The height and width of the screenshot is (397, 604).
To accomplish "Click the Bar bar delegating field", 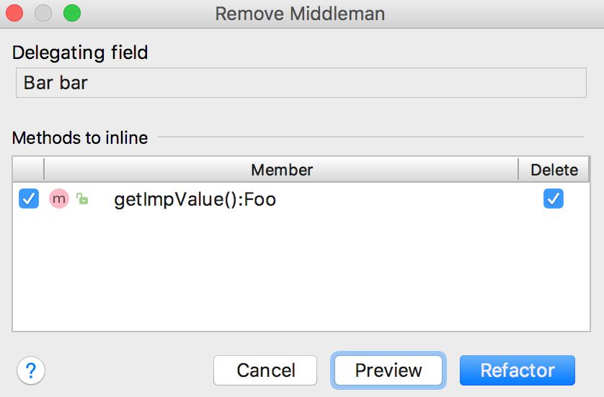I will tap(301, 83).
